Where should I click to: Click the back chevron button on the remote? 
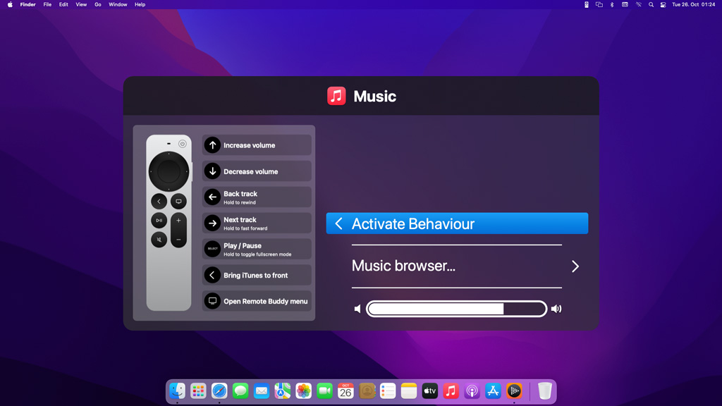coord(159,201)
